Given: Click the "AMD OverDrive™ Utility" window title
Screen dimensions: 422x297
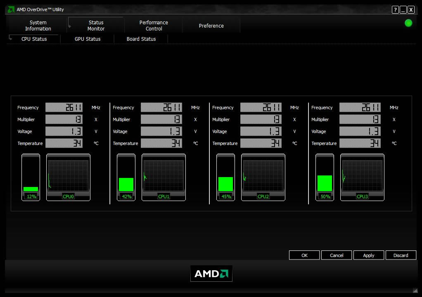Looking at the screenshot, I should point(40,9).
